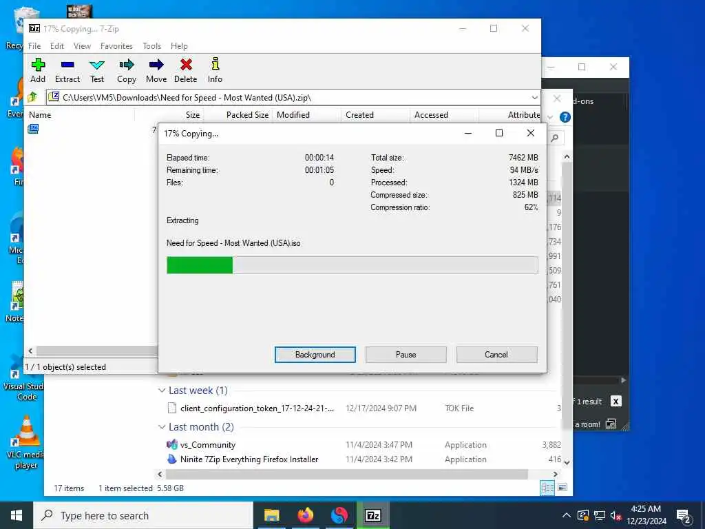Open the Windows Start menu

[x=17, y=515]
